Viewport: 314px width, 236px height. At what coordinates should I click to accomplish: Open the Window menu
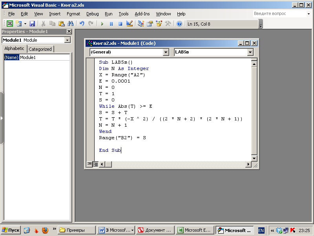[x=163, y=14]
